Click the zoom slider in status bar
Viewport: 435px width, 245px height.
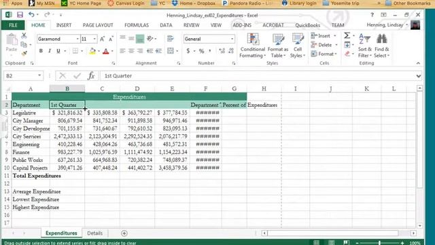[x=379, y=243]
